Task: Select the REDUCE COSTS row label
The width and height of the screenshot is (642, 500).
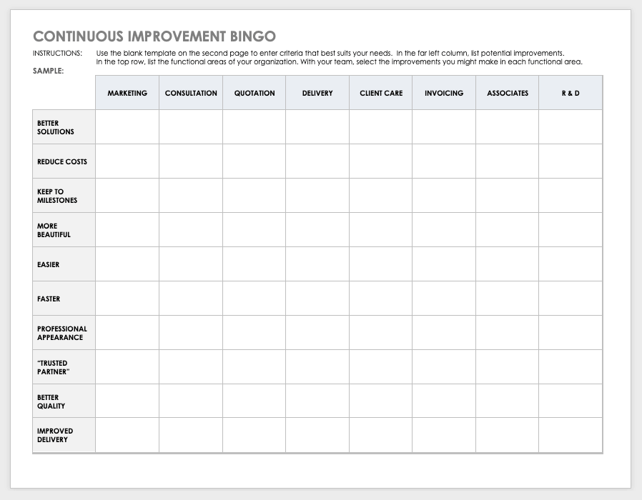Action: pyautogui.click(x=62, y=161)
